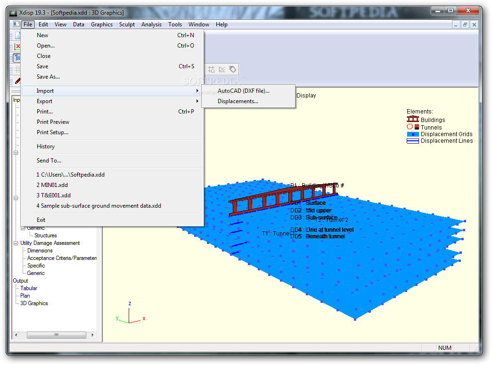
Task: Open the View menu
Action: 60,24
